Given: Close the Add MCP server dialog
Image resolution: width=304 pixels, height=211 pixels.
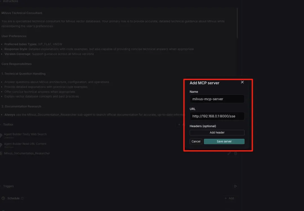Looking at the screenshot, I should coord(242,82).
